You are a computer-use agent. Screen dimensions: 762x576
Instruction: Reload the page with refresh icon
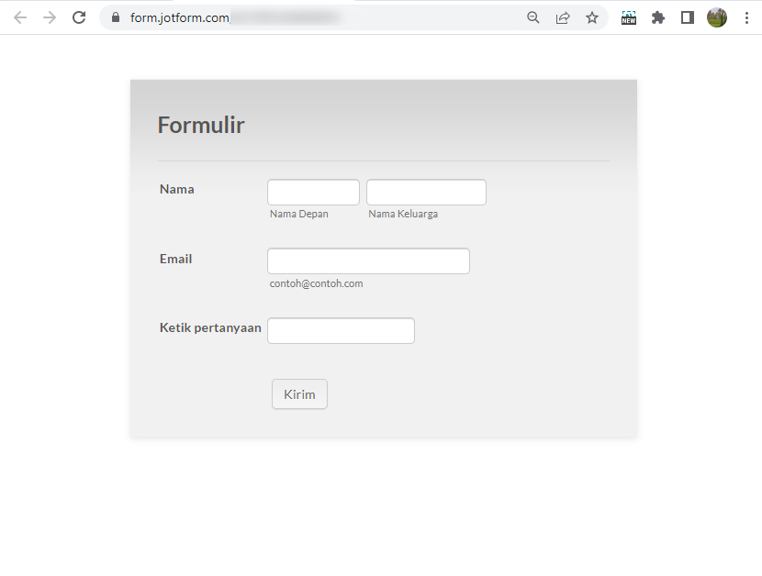(79, 18)
